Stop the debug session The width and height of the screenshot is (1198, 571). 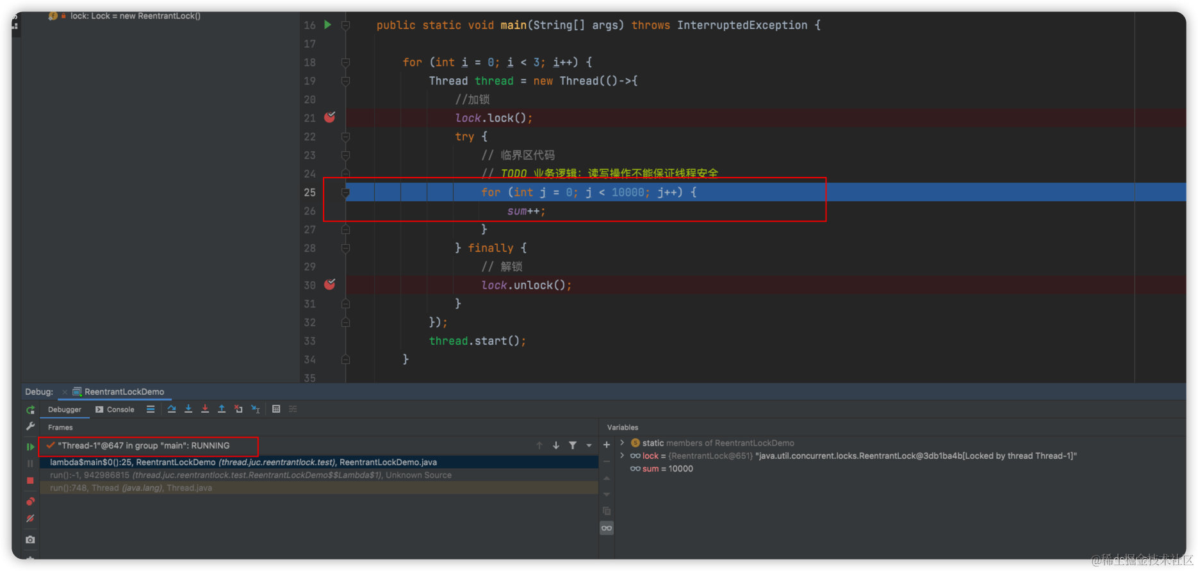(x=30, y=480)
